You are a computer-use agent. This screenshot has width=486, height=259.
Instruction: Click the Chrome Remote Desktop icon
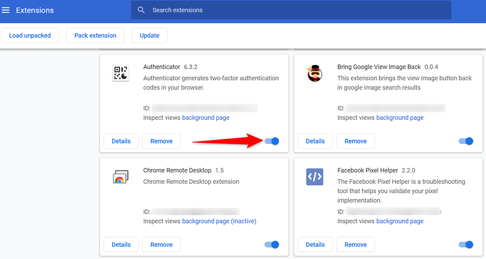pyautogui.click(x=121, y=177)
